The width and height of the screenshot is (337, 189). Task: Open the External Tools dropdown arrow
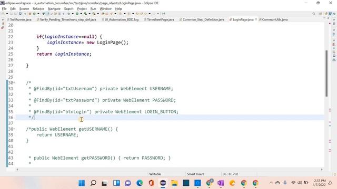(98, 14)
